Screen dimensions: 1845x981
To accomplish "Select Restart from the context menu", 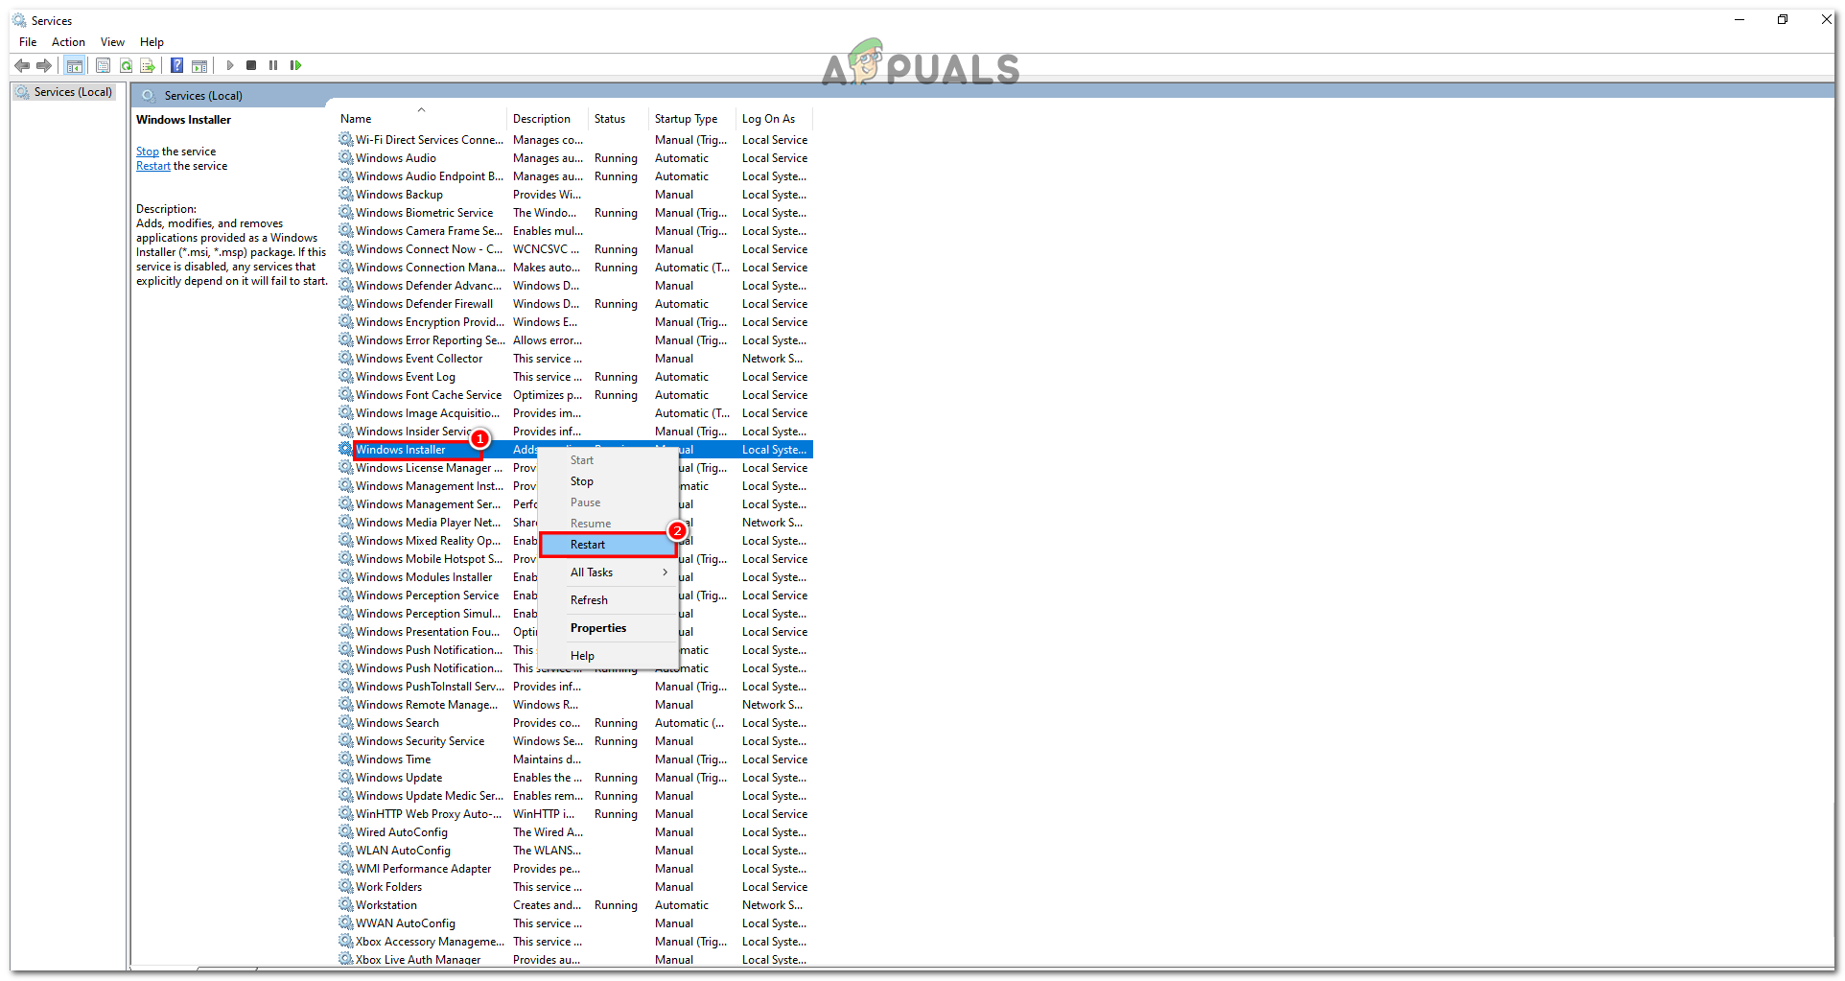I will click(x=588, y=544).
